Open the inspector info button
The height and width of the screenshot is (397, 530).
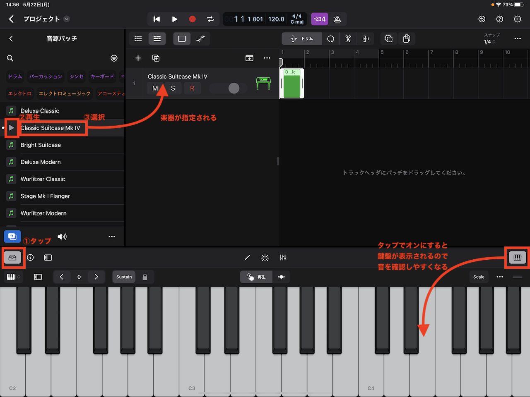30,258
